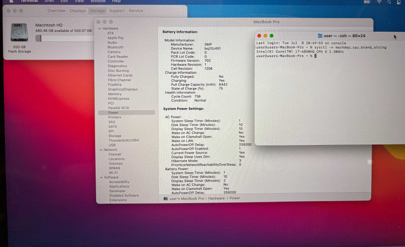Select Accessibility under Software
Viewport: 405px width, 247px height.
pos(119,182)
